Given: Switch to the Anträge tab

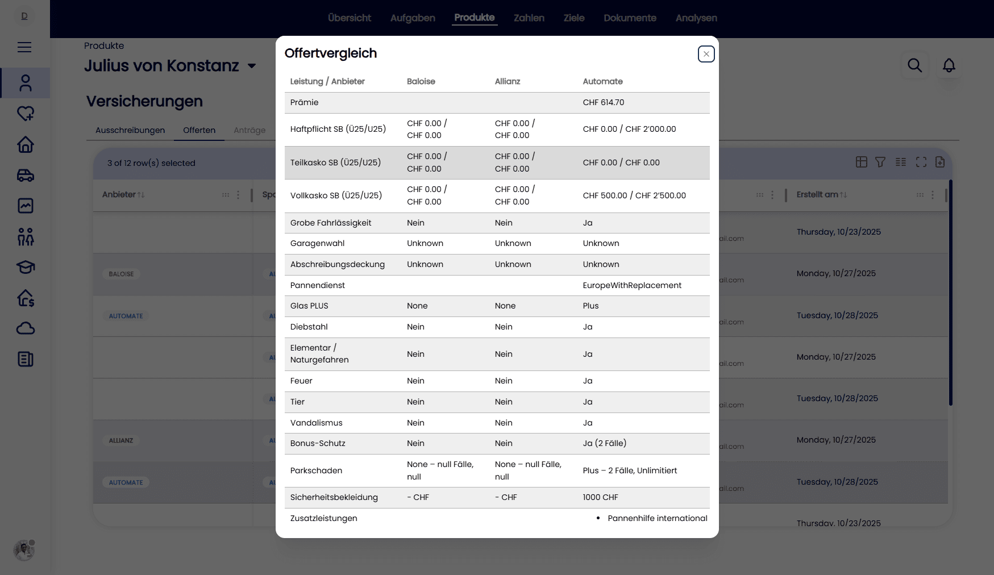Looking at the screenshot, I should tap(249, 130).
